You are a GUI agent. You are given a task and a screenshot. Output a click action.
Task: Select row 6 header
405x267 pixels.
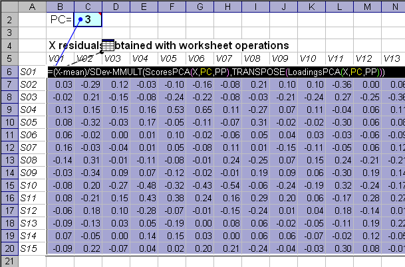tap(9, 72)
